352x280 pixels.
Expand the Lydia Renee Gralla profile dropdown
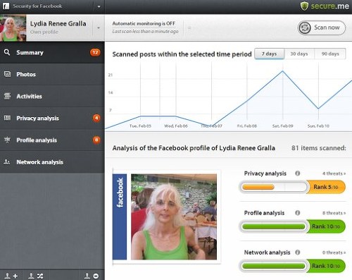coord(99,28)
